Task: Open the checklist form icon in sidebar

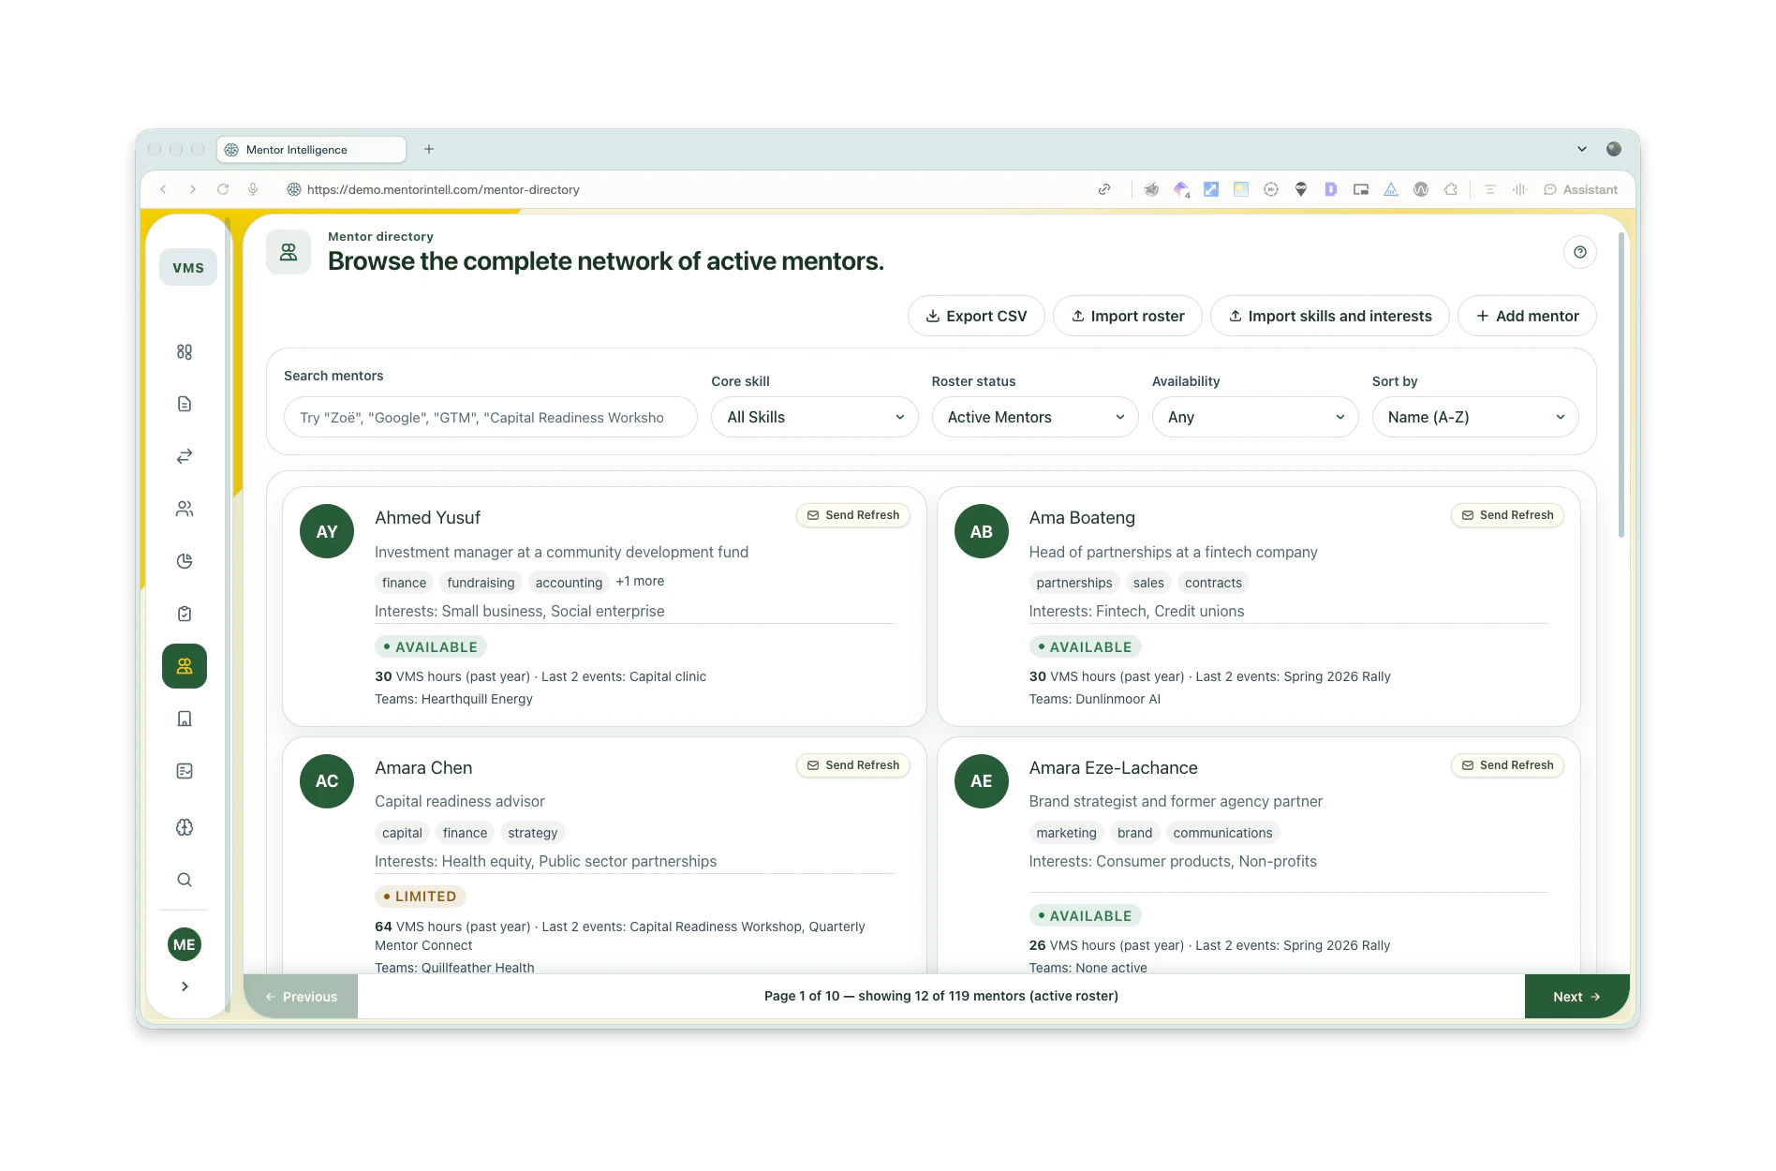Action: click(185, 771)
